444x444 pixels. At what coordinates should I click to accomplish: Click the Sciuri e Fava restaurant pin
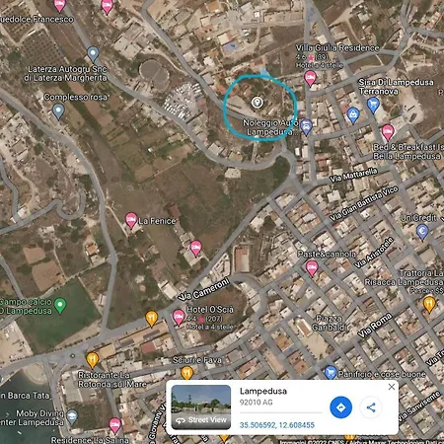pos(186,373)
